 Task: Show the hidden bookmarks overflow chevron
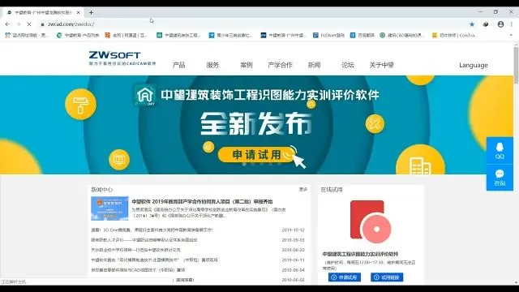pyautogui.click(x=511, y=35)
